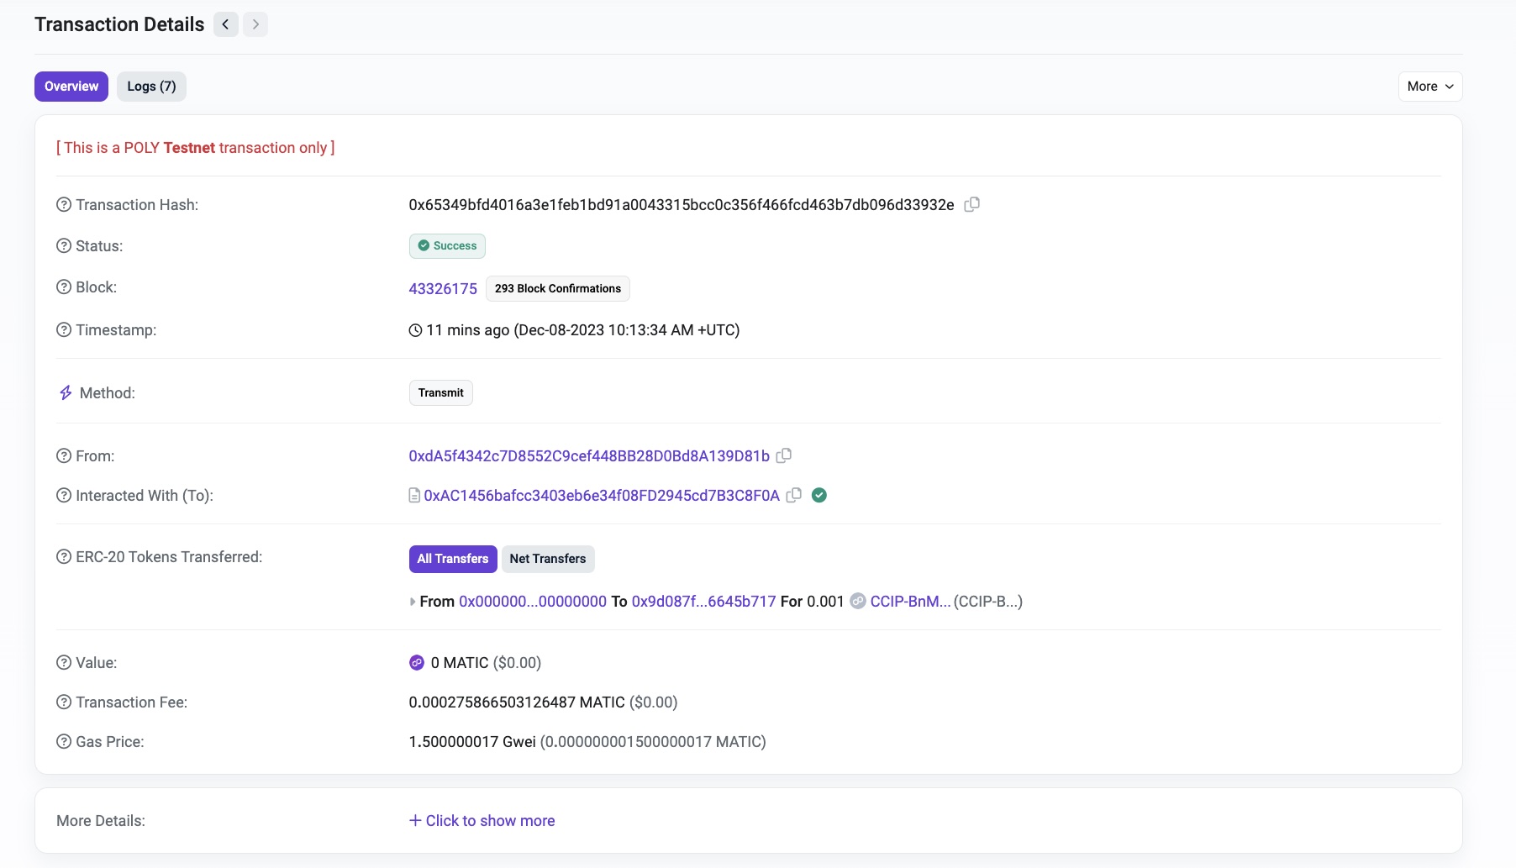This screenshot has width=1516, height=868.
Task: Open recipient 0x9d087f...6645b717 link
Action: (x=704, y=601)
